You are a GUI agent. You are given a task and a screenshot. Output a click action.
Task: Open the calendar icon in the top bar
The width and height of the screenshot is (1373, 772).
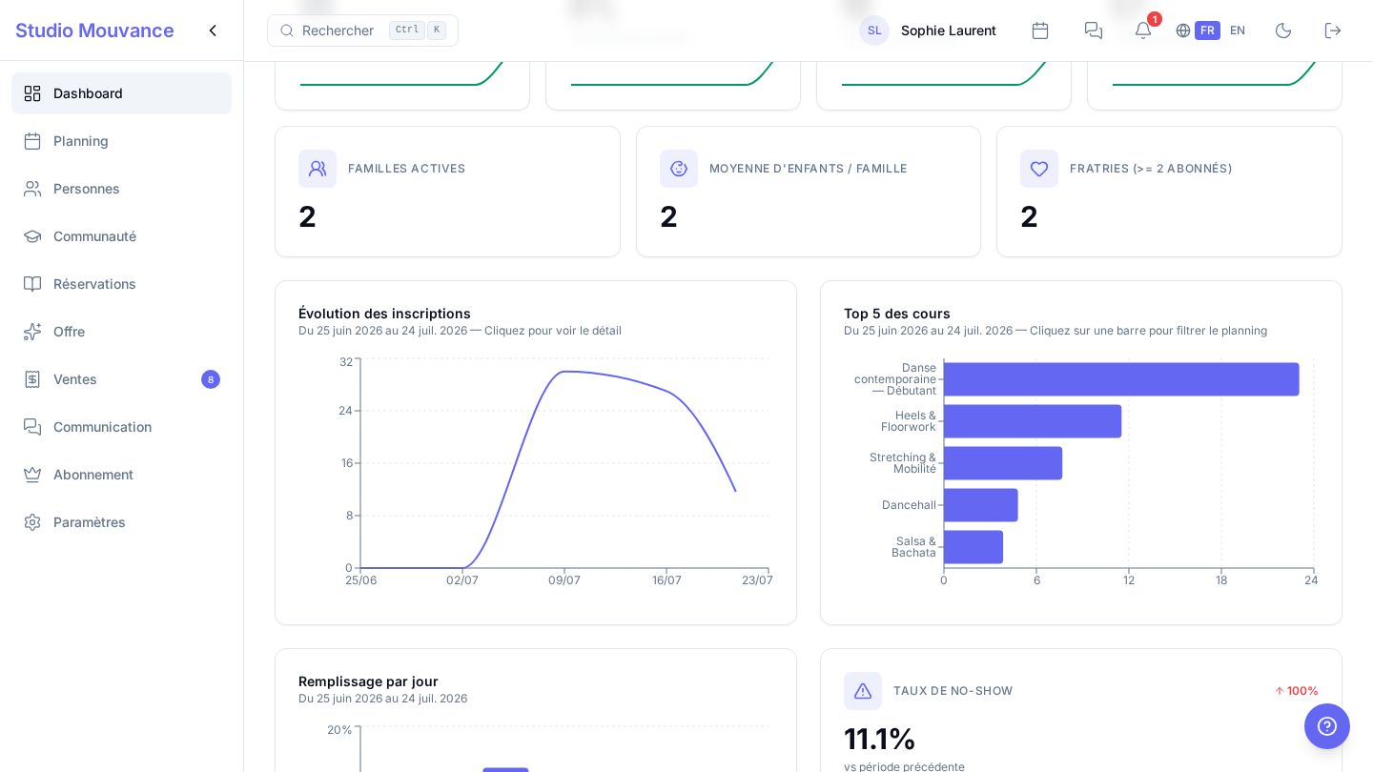click(x=1040, y=30)
